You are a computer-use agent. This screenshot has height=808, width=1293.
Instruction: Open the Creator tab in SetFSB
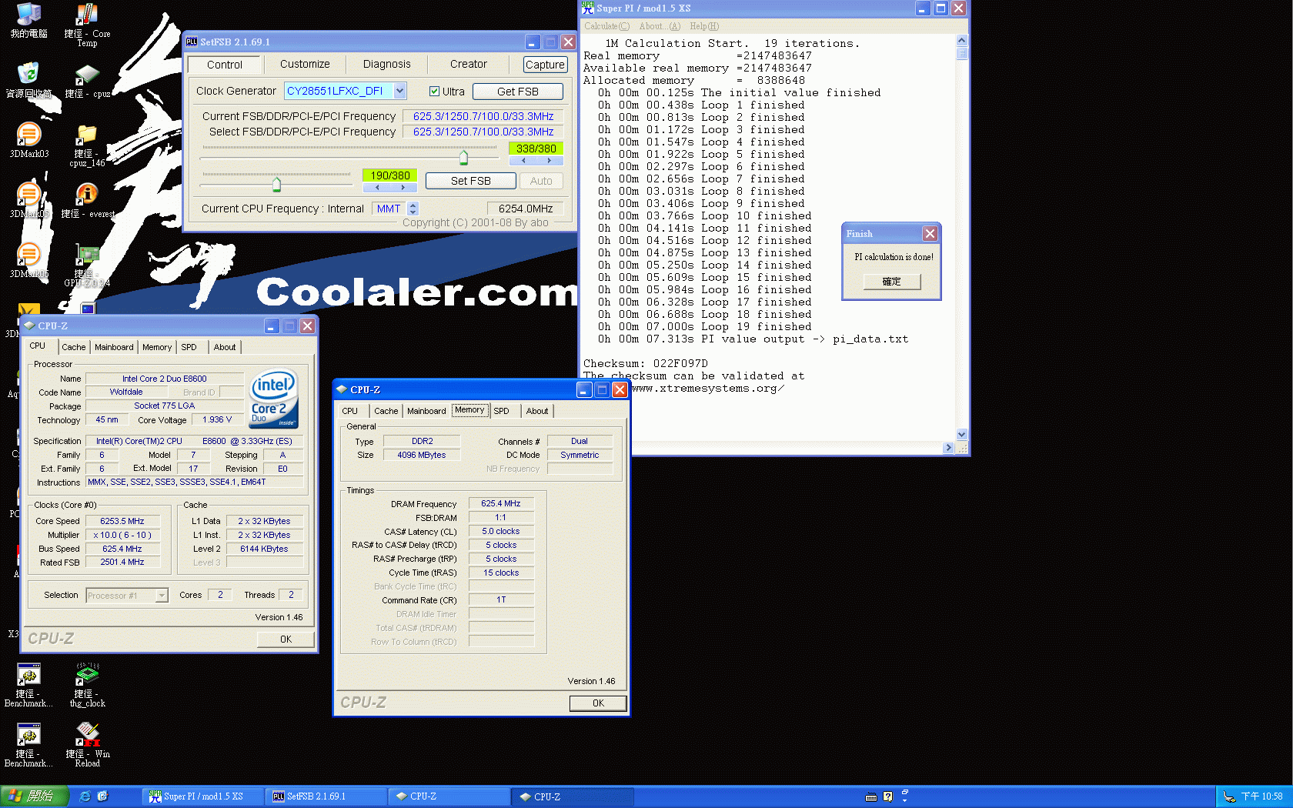[468, 65]
